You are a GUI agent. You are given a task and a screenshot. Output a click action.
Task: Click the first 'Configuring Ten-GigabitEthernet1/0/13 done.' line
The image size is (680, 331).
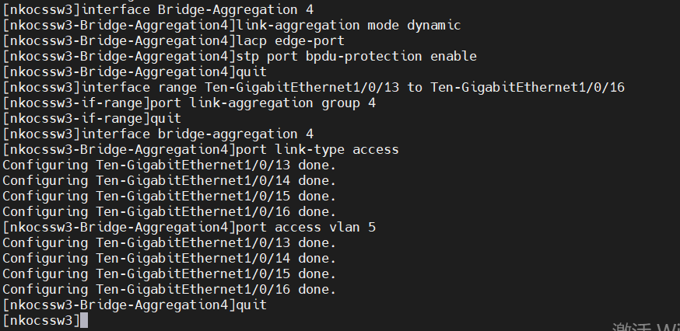coord(169,165)
